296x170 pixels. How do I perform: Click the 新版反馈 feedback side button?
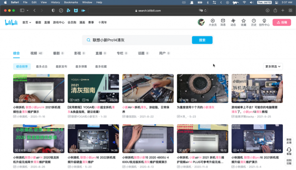tap(289, 141)
